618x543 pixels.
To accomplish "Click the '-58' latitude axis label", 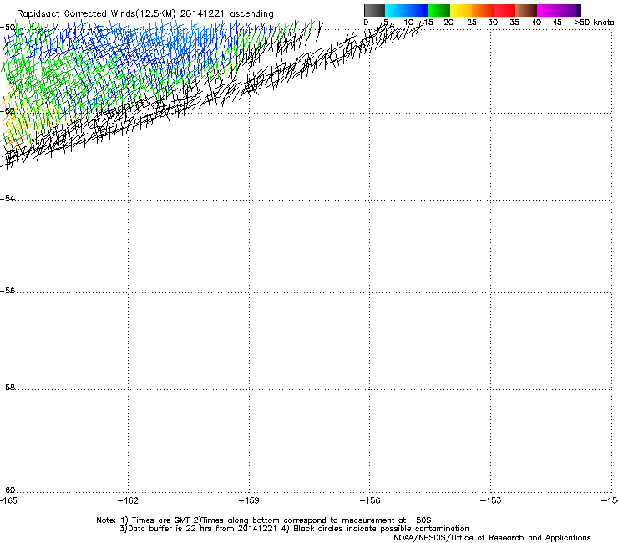I will click(8, 388).
